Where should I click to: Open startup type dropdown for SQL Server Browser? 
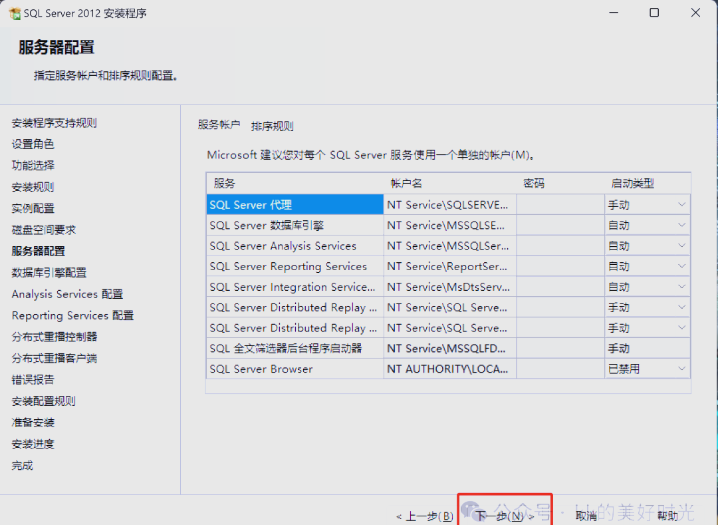[x=681, y=369]
